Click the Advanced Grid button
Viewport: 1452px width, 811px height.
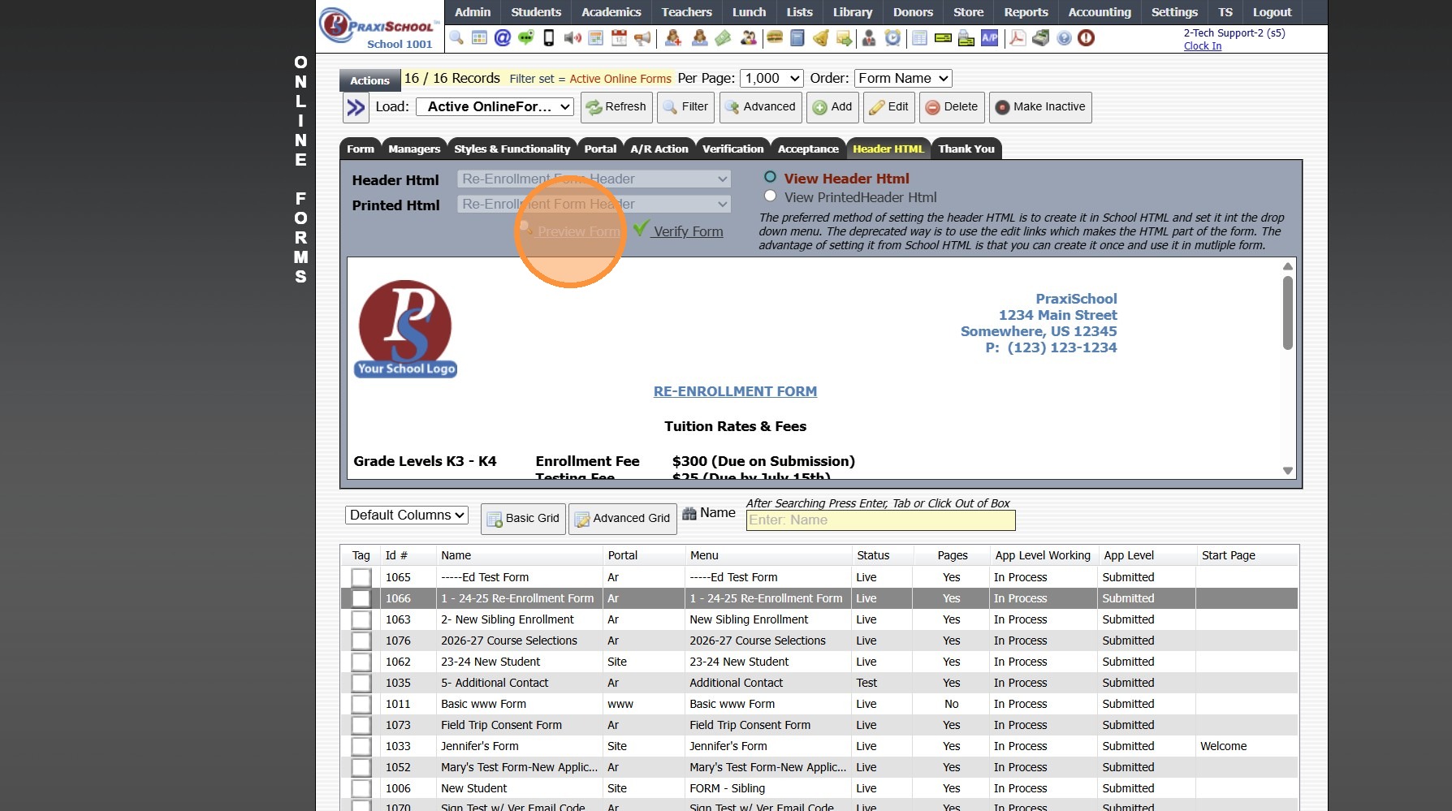pos(623,518)
